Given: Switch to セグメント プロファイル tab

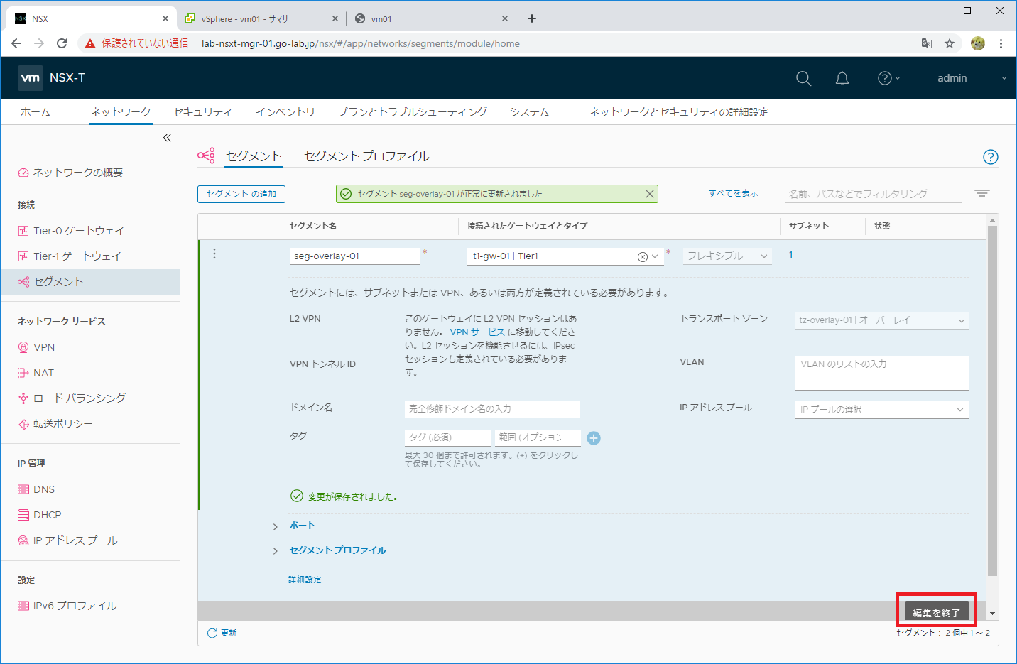Looking at the screenshot, I should tap(366, 156).
